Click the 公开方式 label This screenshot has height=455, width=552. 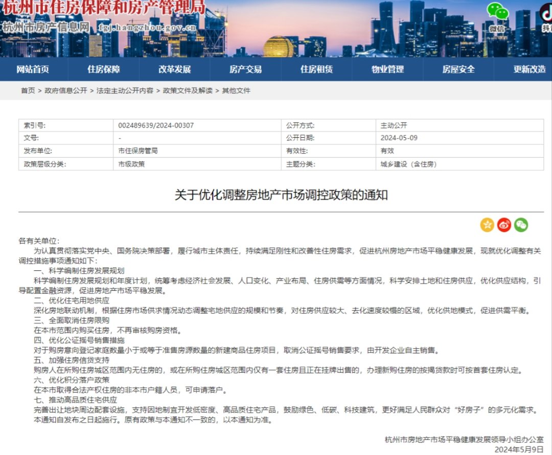[301, 125]
